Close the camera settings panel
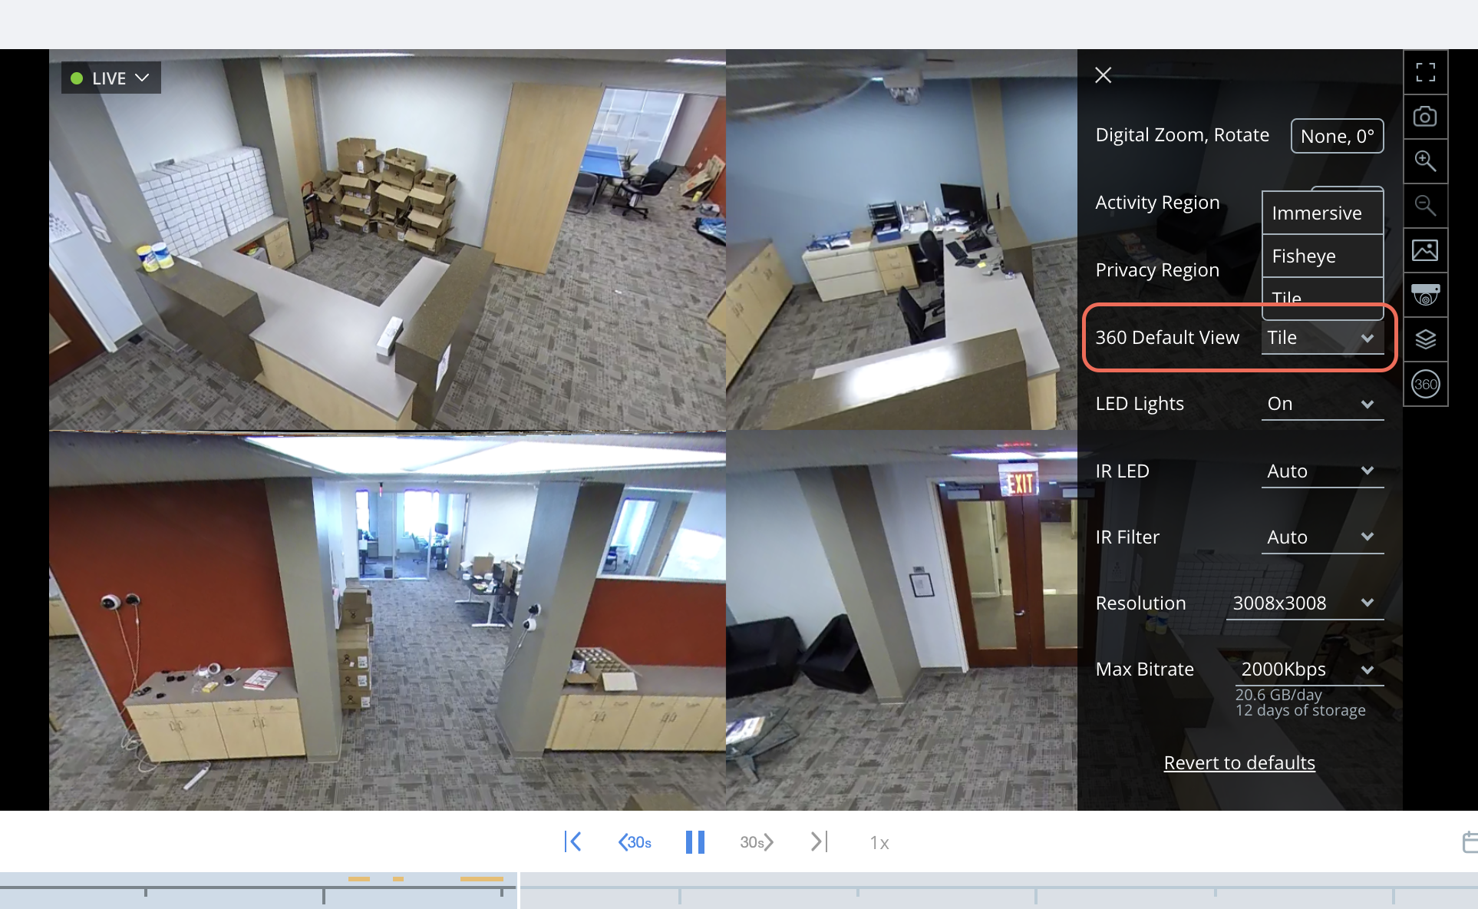 [1103, 75]
